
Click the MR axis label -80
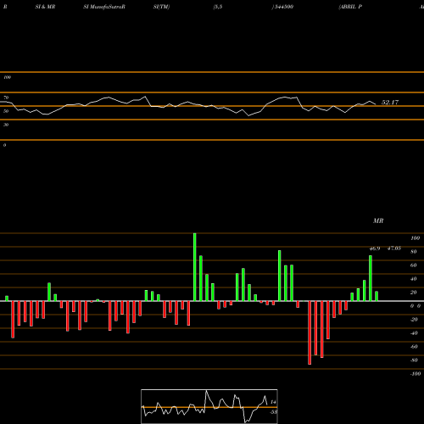[414, 360]
